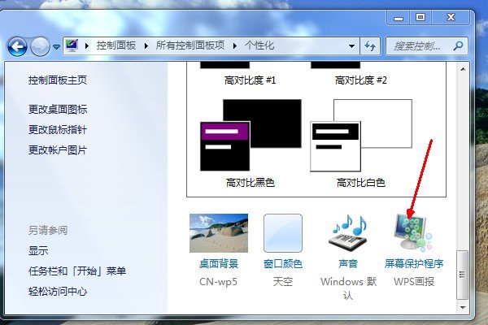Click the 天空 color name

(x=283, y=282)
